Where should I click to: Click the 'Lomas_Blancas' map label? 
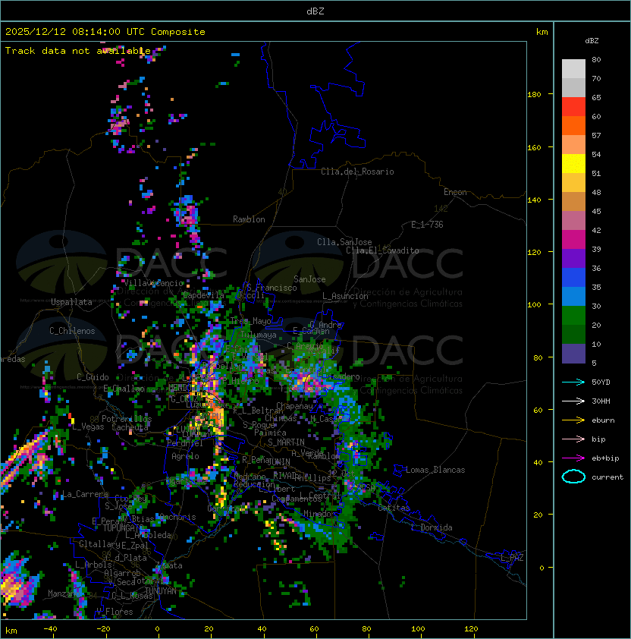pyautogui.click(x=435, y=470)
